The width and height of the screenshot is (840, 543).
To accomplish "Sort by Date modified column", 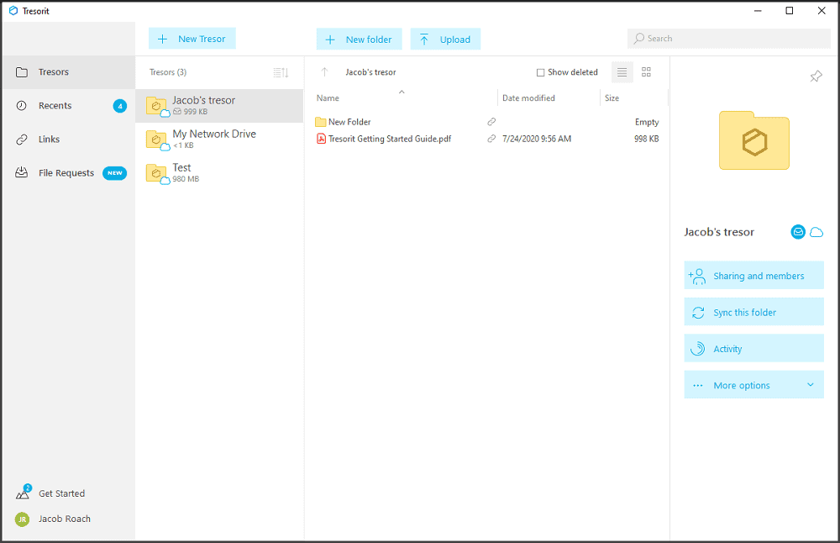I will (x=528, y=98).
